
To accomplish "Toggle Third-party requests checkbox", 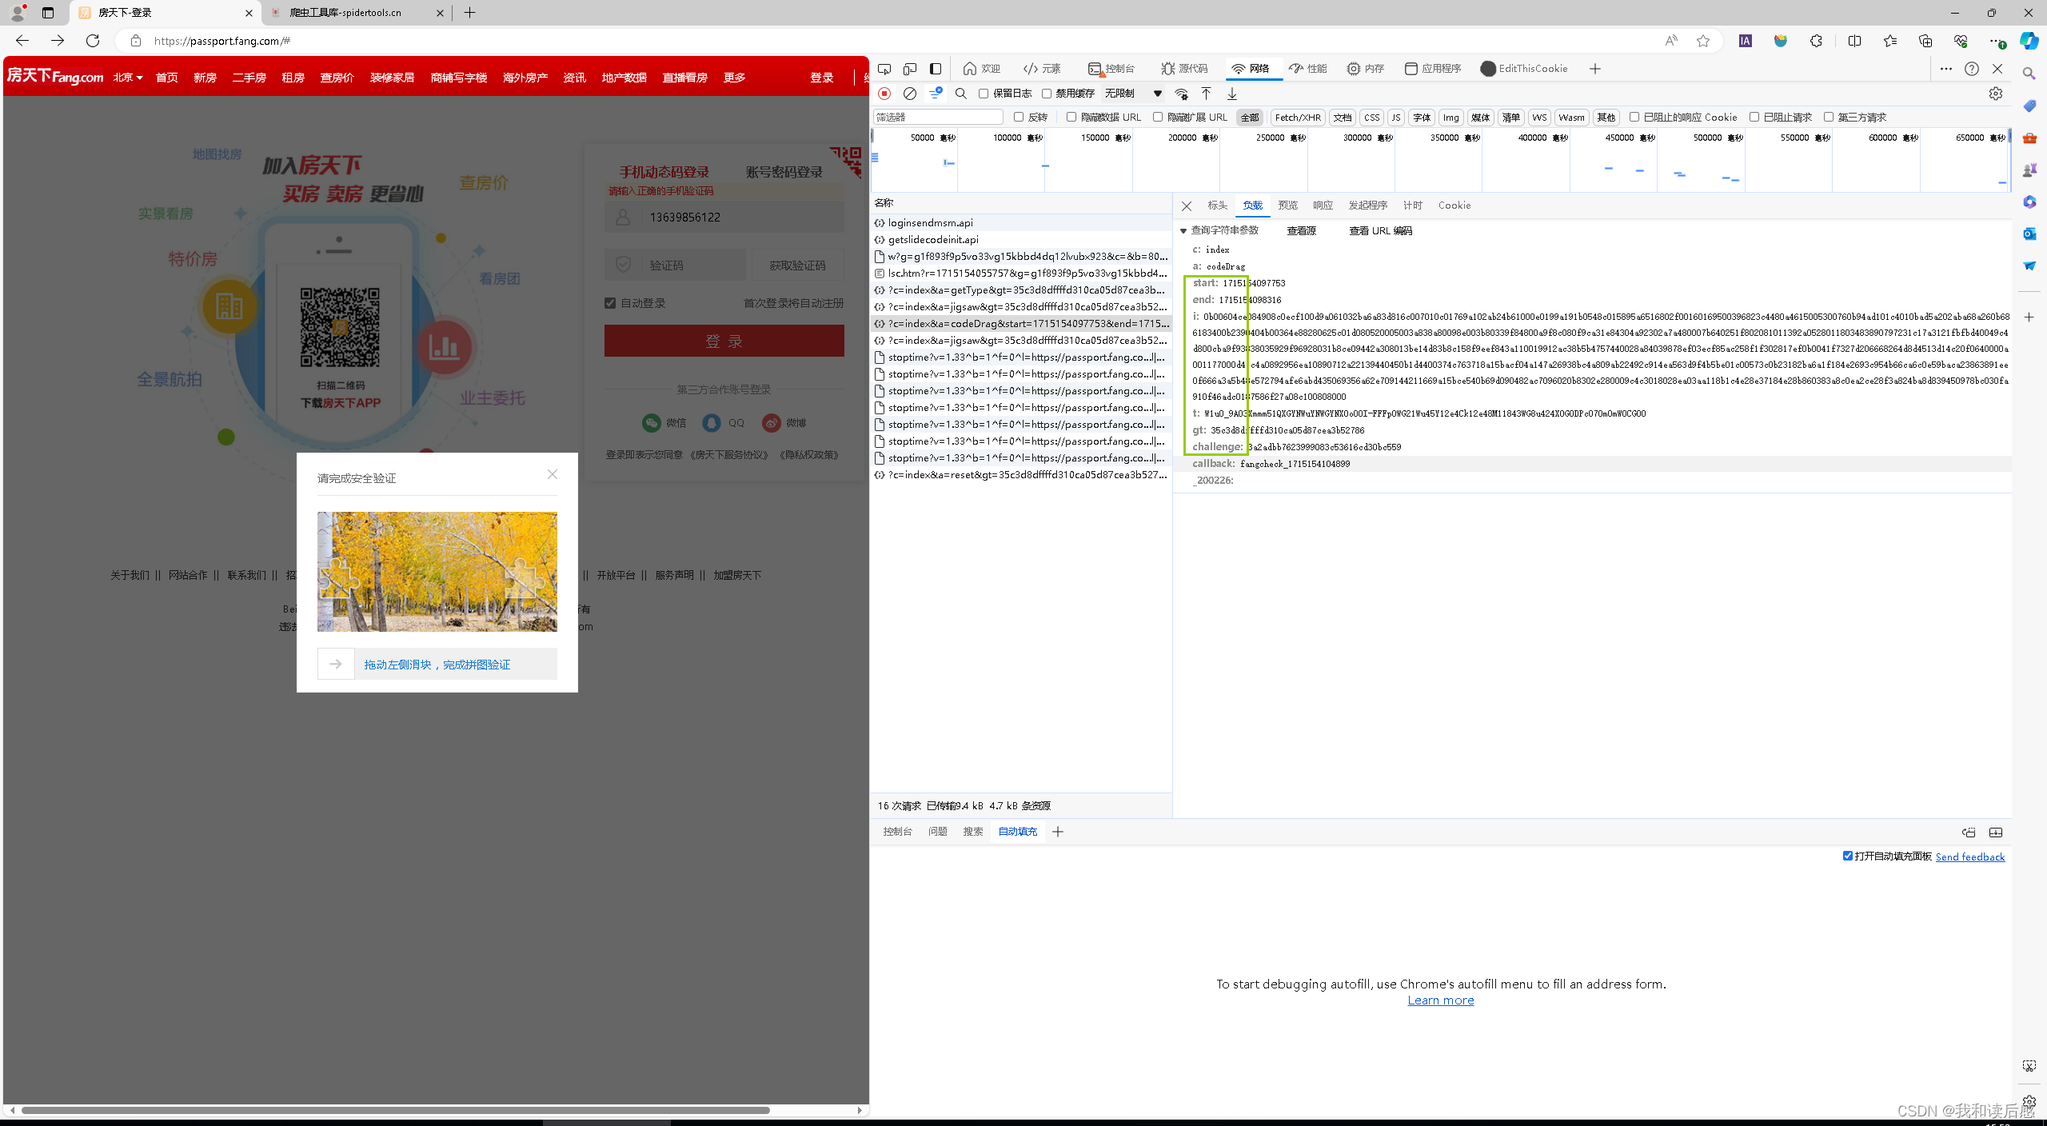I will pyautogui.click(x=1828, y=117).
